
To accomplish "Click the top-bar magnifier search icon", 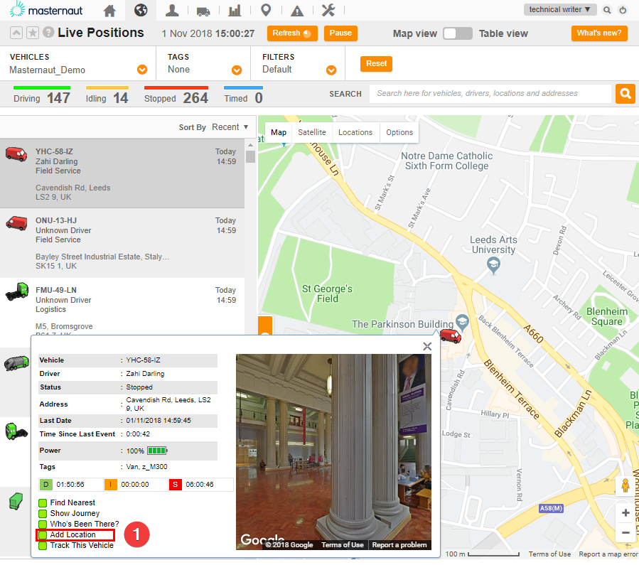I will pos(607,10).
